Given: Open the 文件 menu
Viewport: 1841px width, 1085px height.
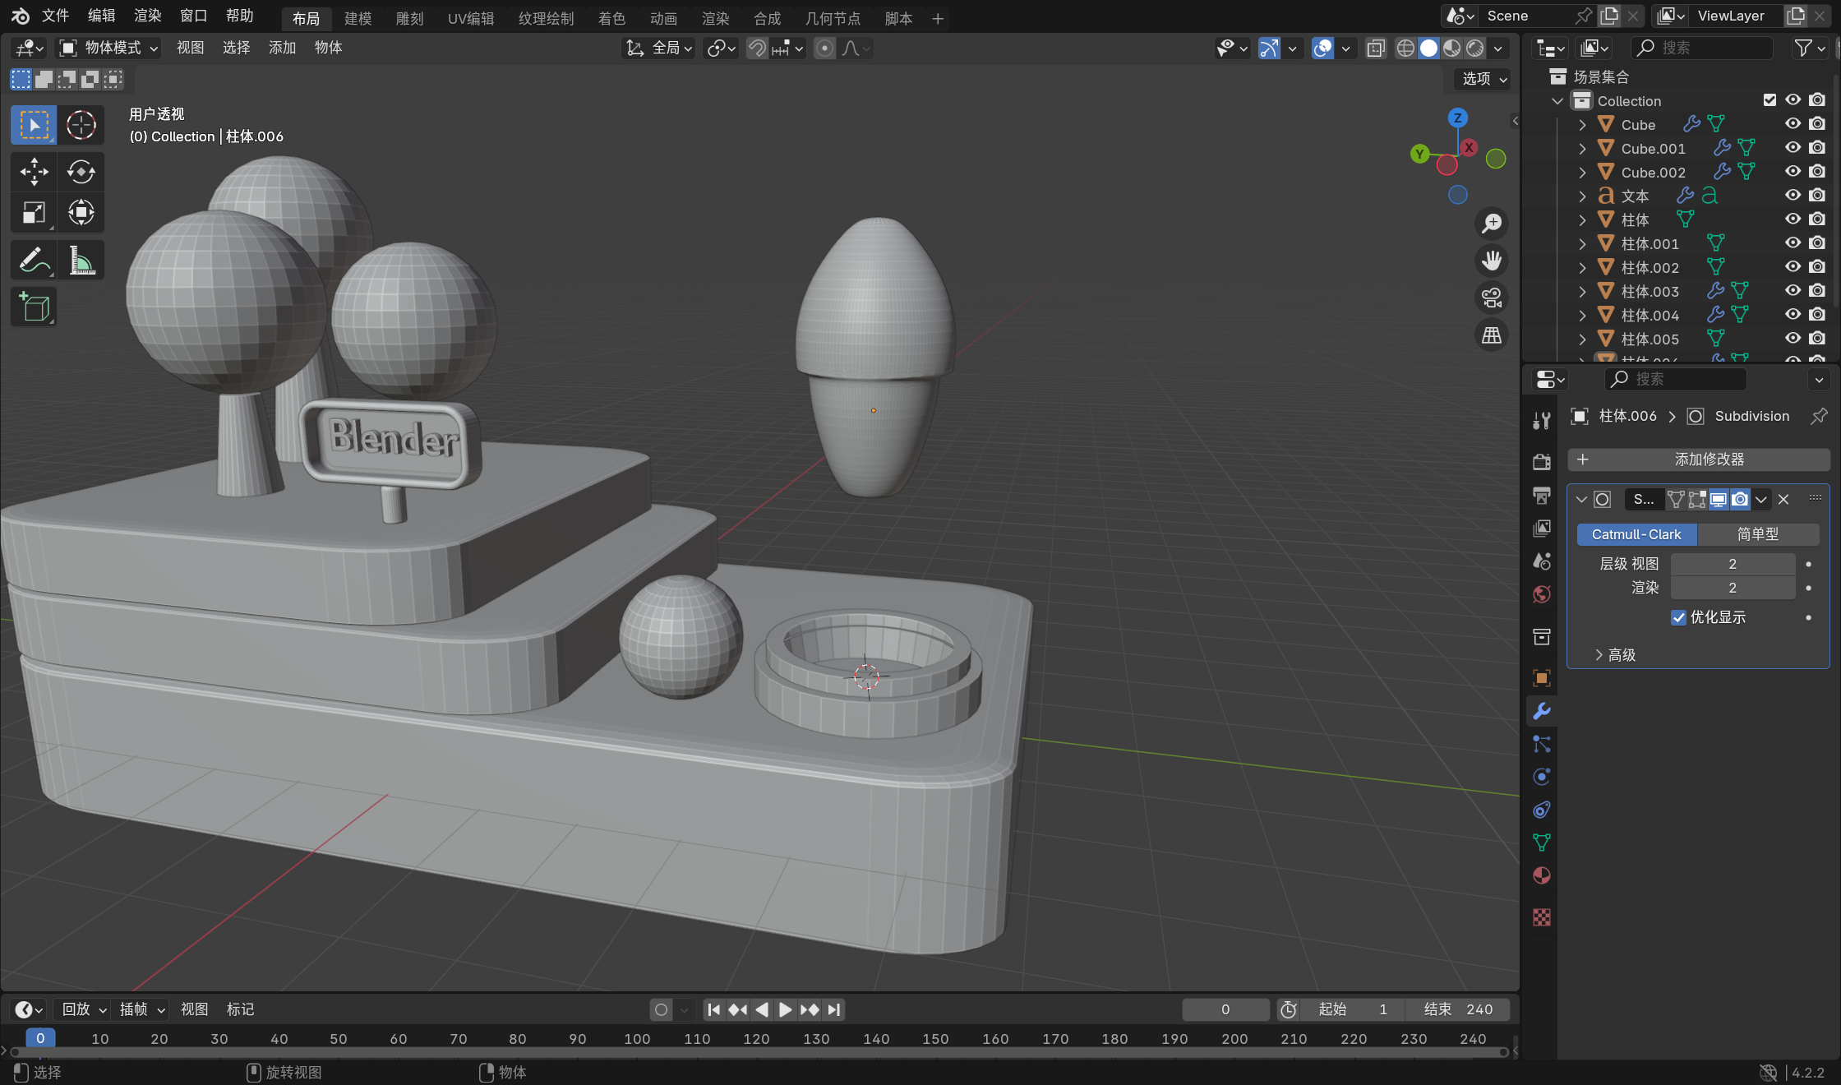Looking at the screenshot, I should coord(55,16).
